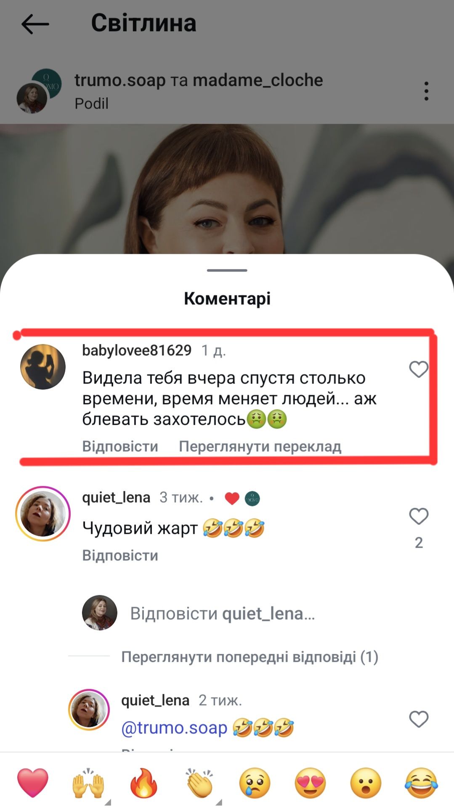Insert the surprised face emoji
454x808 pixels.
(366, 783)
